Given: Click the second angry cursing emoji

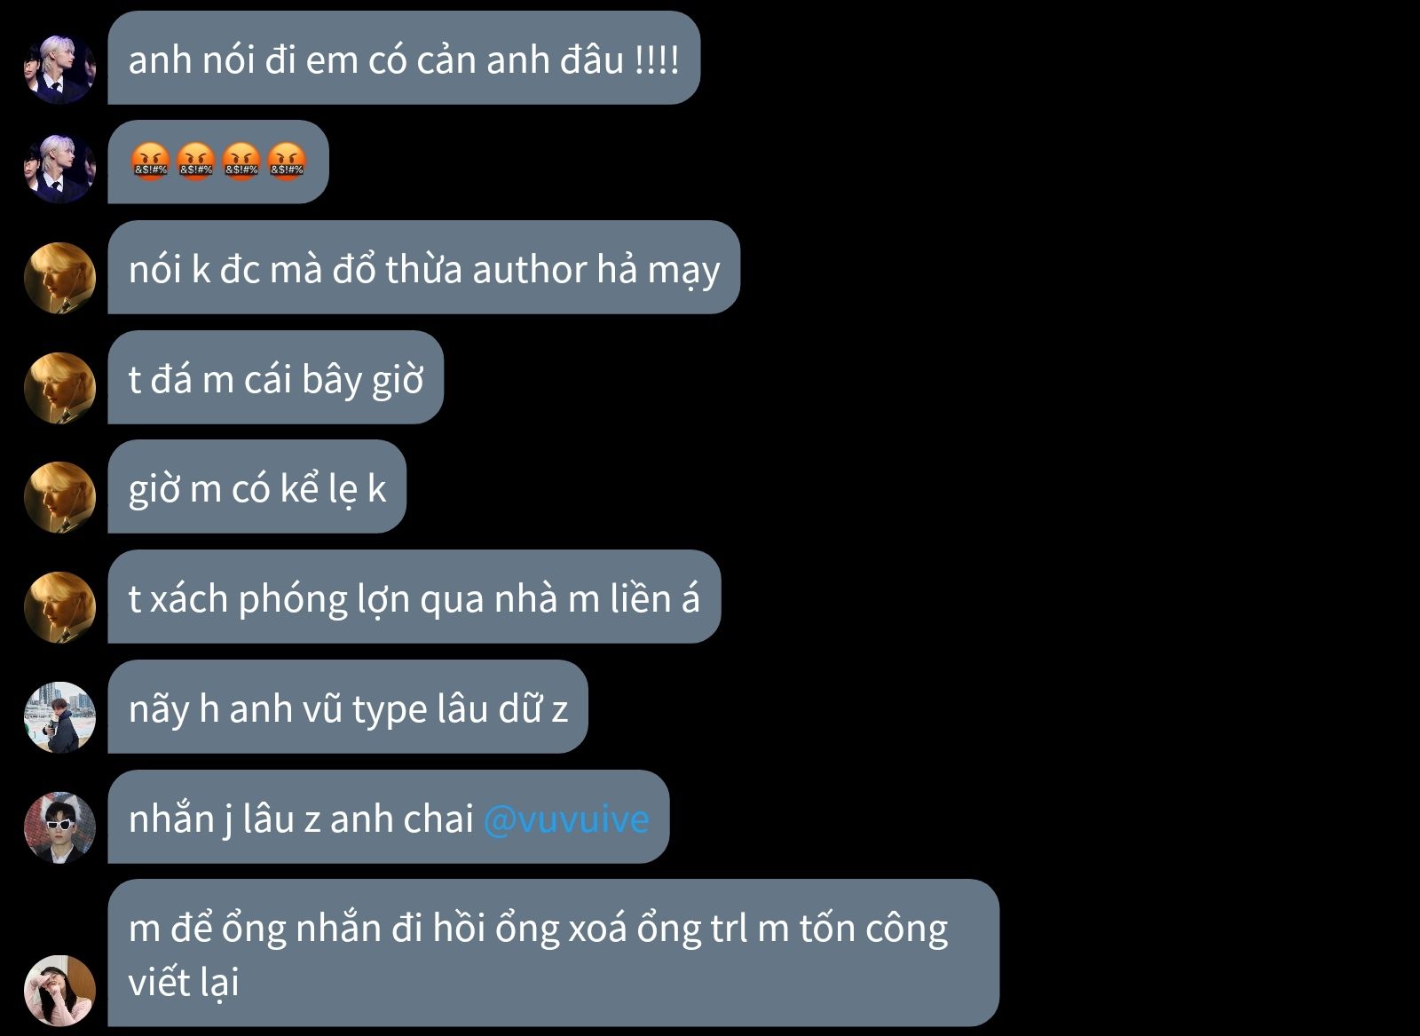Looking at the screenshot, I should (x=195, y=162).
